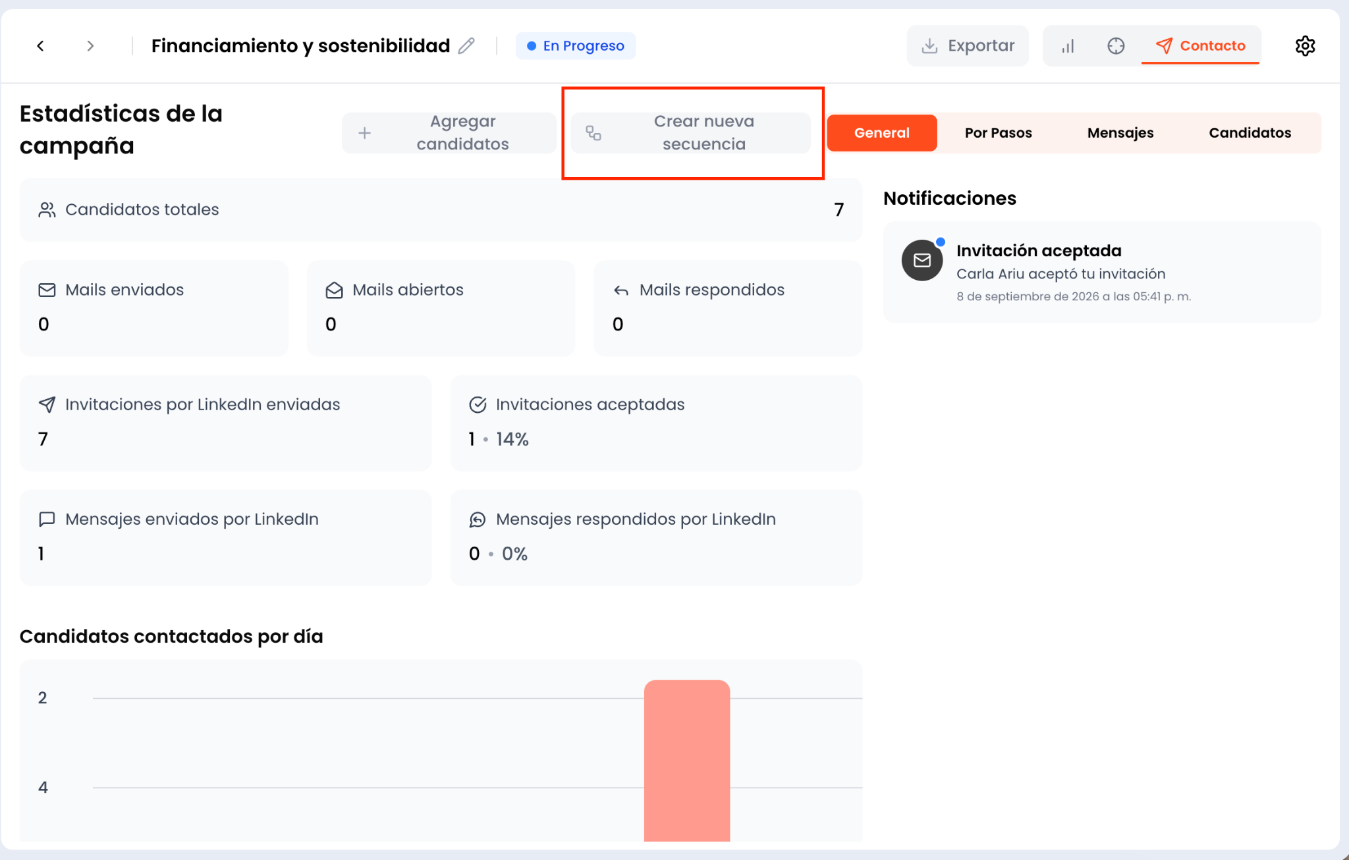Switch to the Contacto tab
This screenshot has width=1349, height=860.
click(1201, 45)
